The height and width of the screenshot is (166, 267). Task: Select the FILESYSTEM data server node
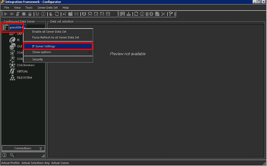pos(24,78)
